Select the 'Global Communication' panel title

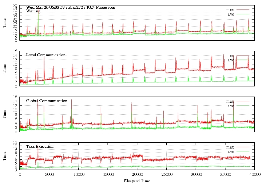tap(47, 101)
